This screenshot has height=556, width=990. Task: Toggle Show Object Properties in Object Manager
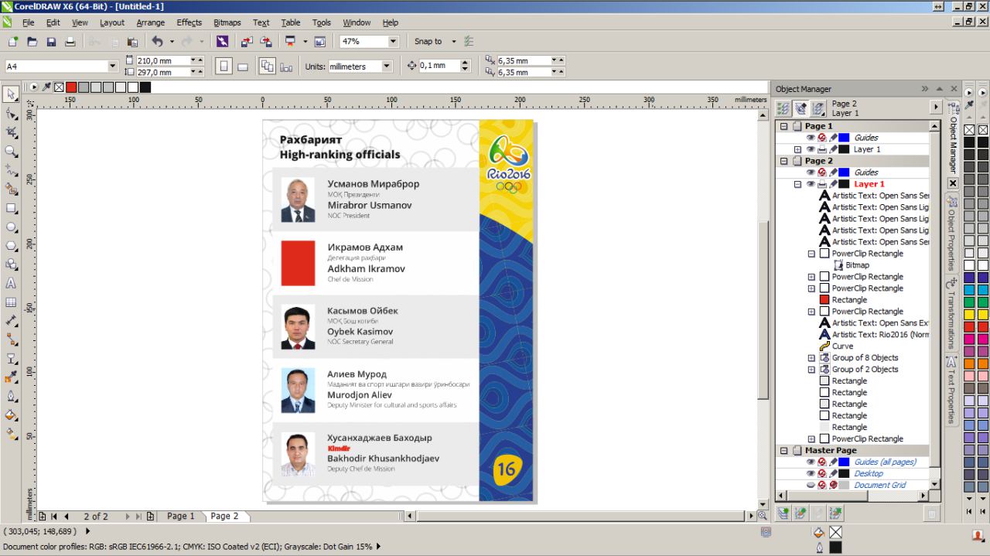coord(783,109)
